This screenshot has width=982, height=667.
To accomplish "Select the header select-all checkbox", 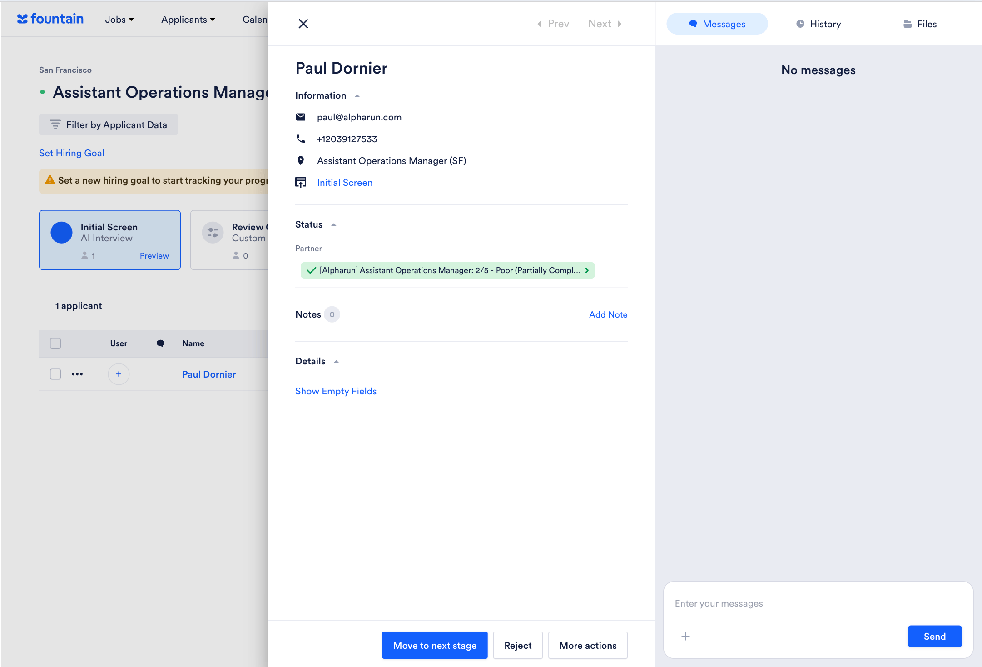I will [55, 343].
